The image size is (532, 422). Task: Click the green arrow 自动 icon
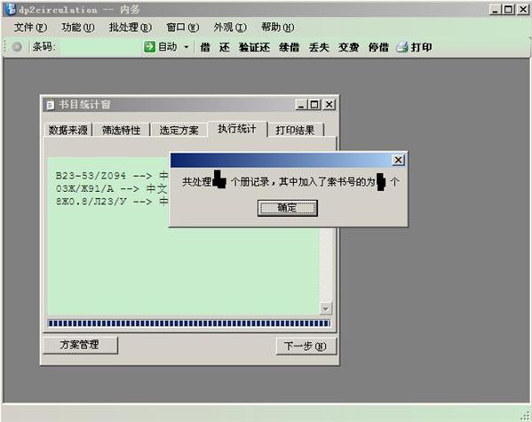tap(149, 47)
